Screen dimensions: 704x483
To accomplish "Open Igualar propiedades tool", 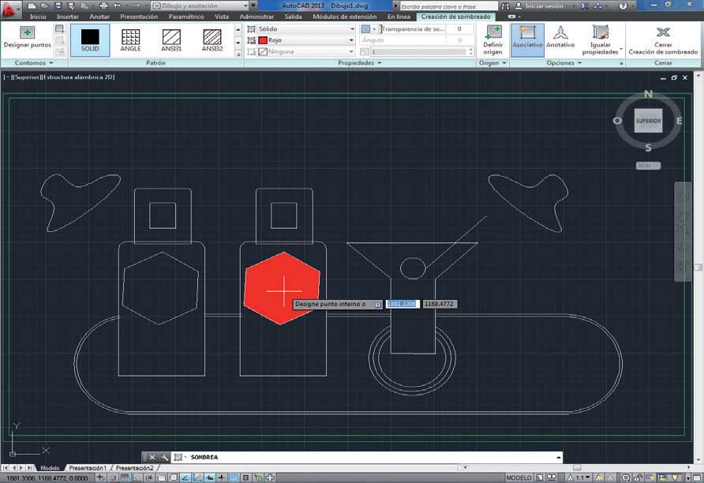I will click(x=601, y=40).
